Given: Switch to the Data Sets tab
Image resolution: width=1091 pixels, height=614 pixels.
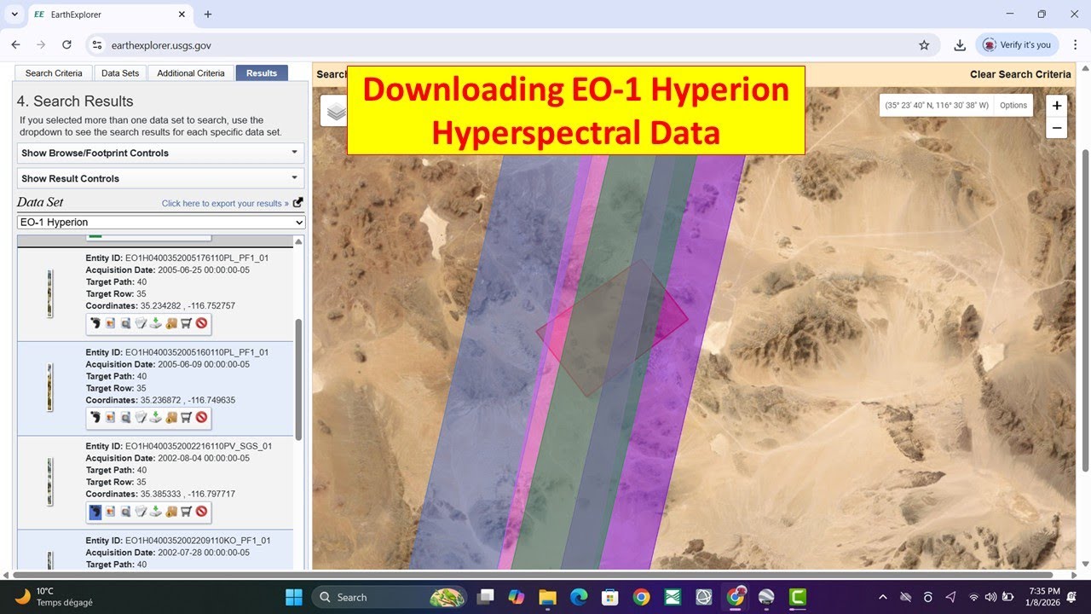Looking at the screenshot, I should pyautogui.click(x=120, y=73).
